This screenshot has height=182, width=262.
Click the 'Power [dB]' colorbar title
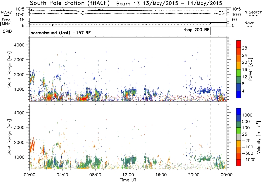point(250,69)
